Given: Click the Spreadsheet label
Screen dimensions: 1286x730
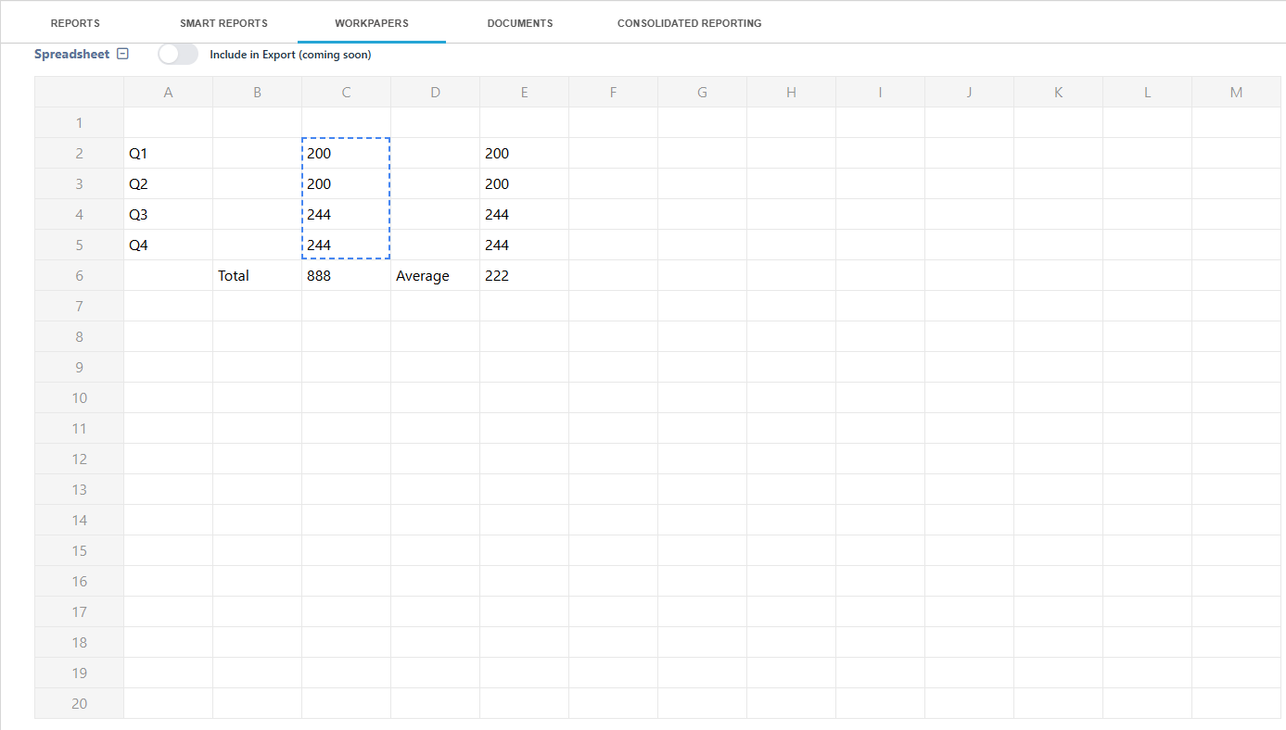Looking at the screenshot, I should 72,54.
